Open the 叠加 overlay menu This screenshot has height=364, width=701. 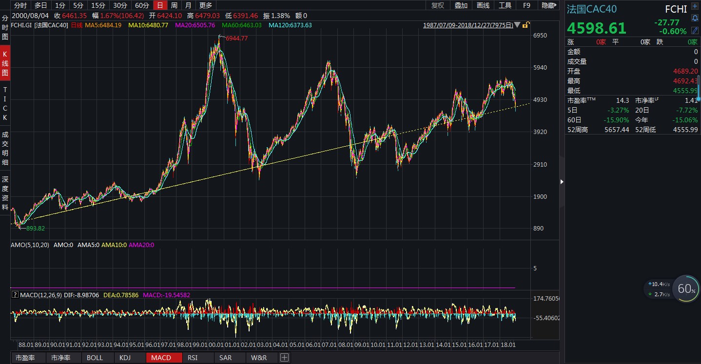point(461,5)
